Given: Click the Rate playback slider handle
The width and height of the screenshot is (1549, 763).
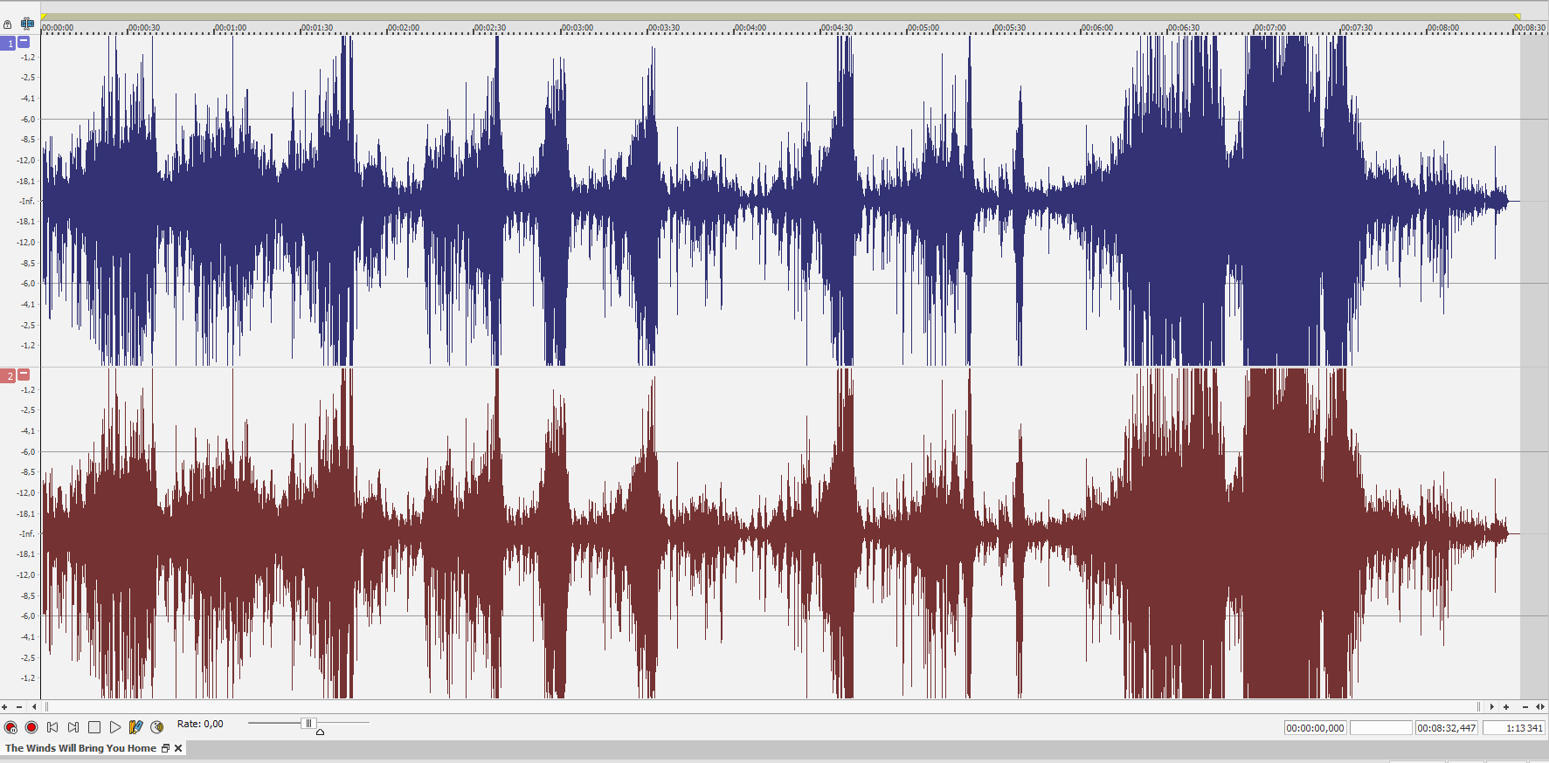Looking at the screenshot, I should pyautogui.click(x=308, y=723).
